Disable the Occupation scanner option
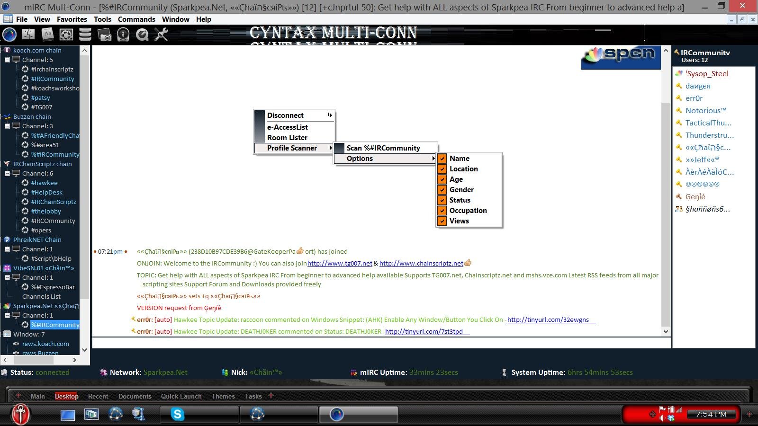Image resolution: width=758 pixels, height=426 pixels. tap(442, 211)
